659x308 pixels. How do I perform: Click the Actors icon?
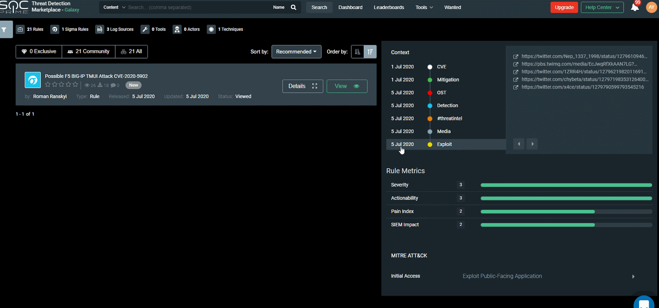177,29
